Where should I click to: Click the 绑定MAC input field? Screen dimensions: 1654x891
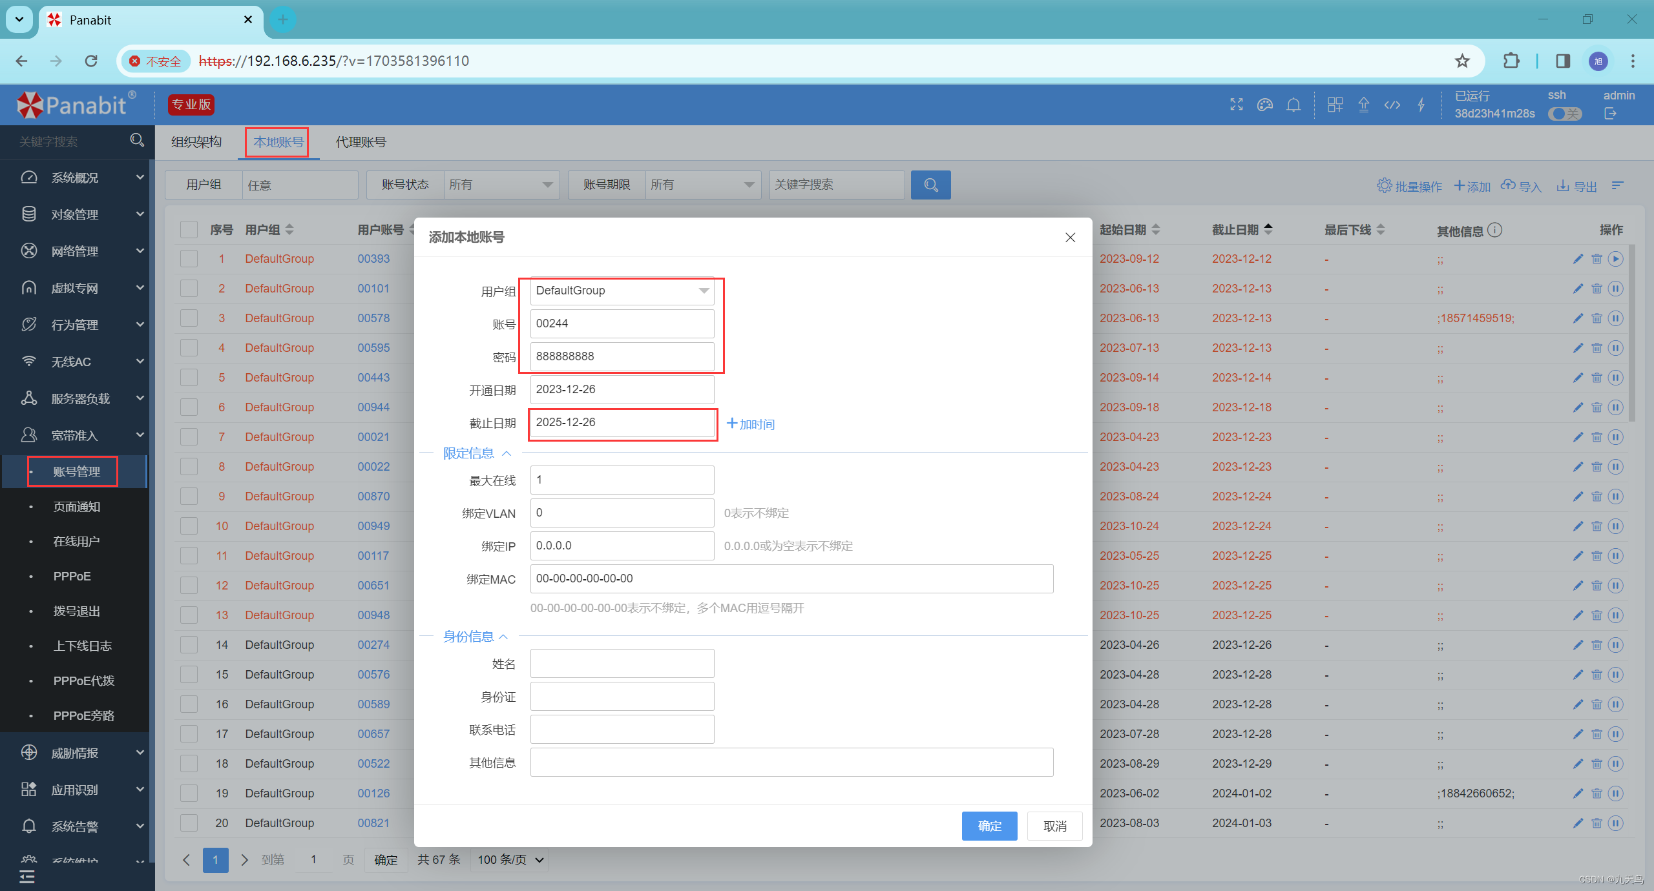[791, 579]
